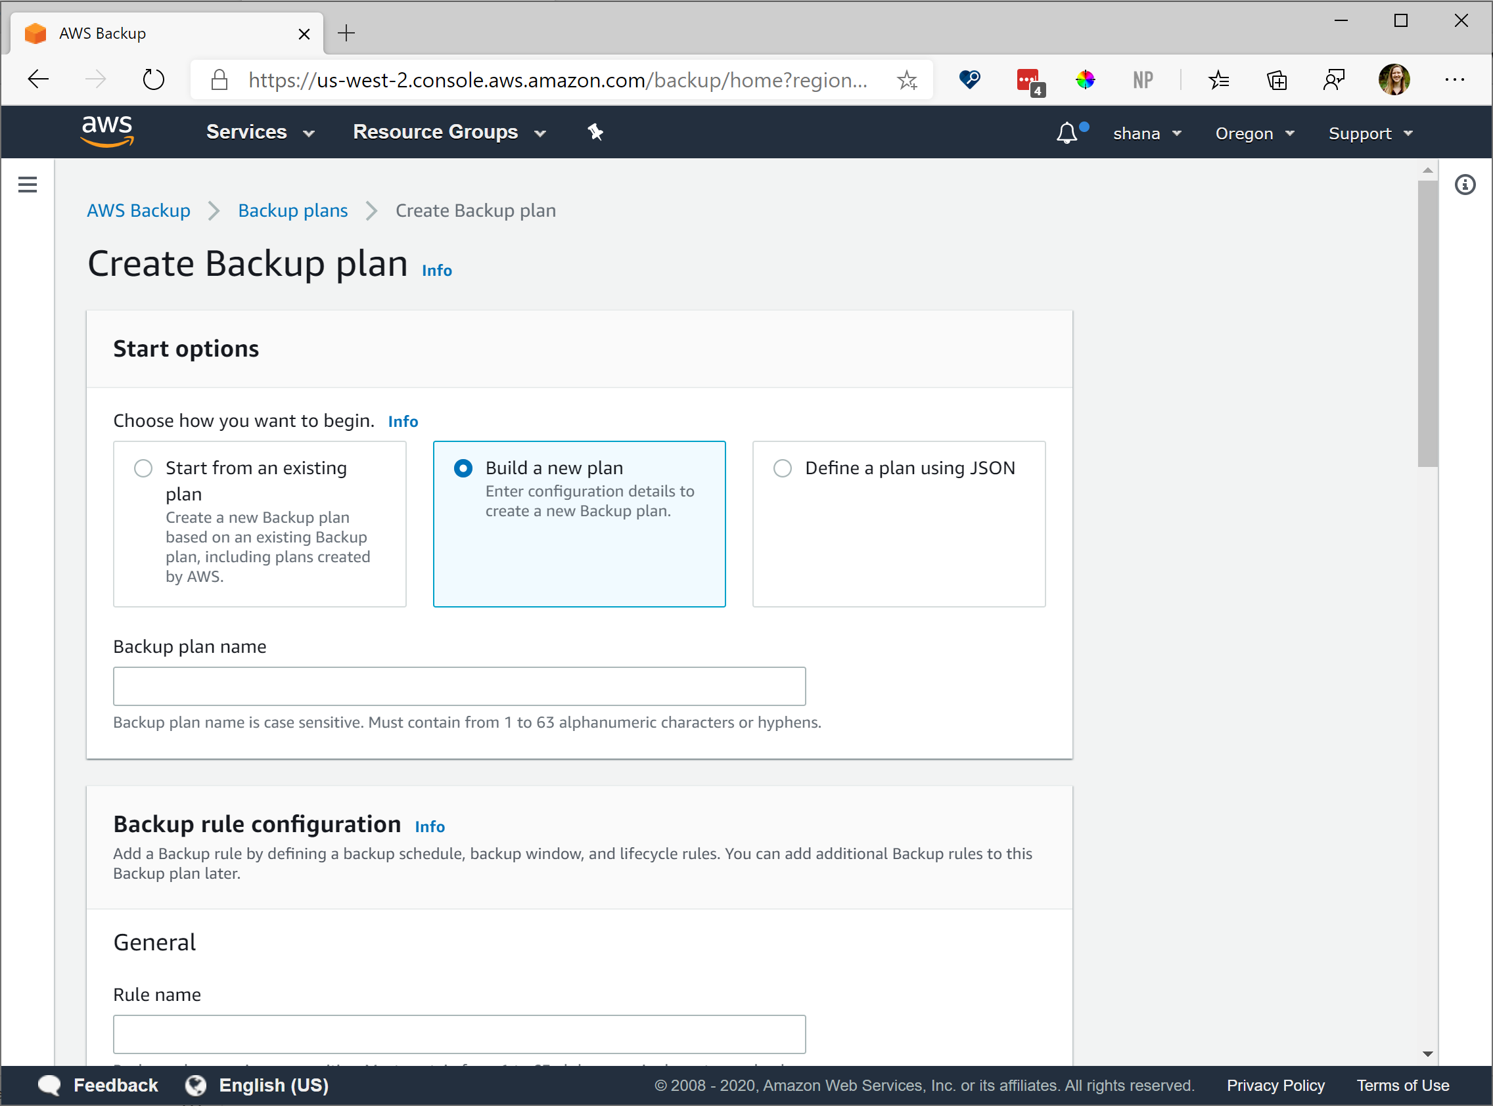Click the AWS Backup breadcrumb link
1493x1106 pixels.
point(139,210)
